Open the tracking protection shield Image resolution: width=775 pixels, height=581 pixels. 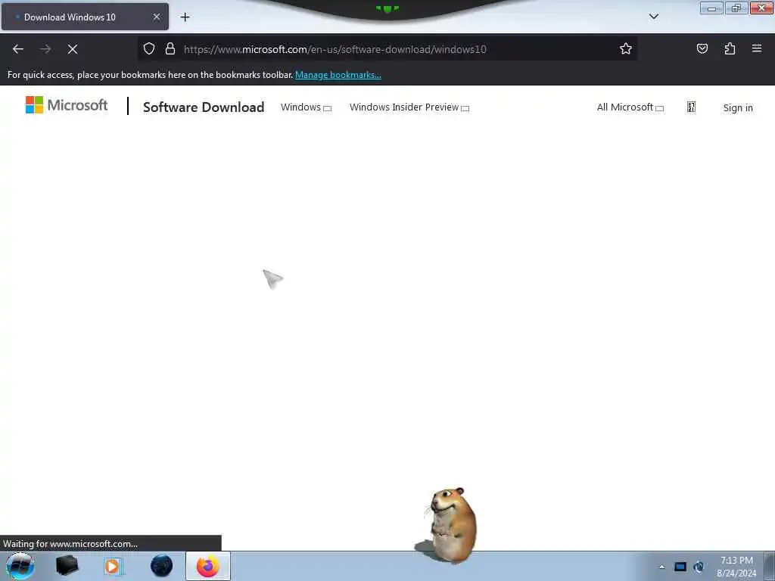pos(149,49)
